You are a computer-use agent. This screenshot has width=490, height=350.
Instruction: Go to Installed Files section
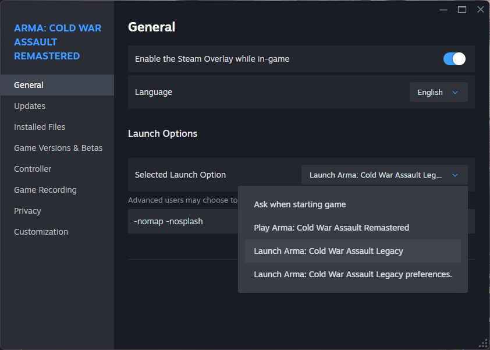click(x=57, y=127)
